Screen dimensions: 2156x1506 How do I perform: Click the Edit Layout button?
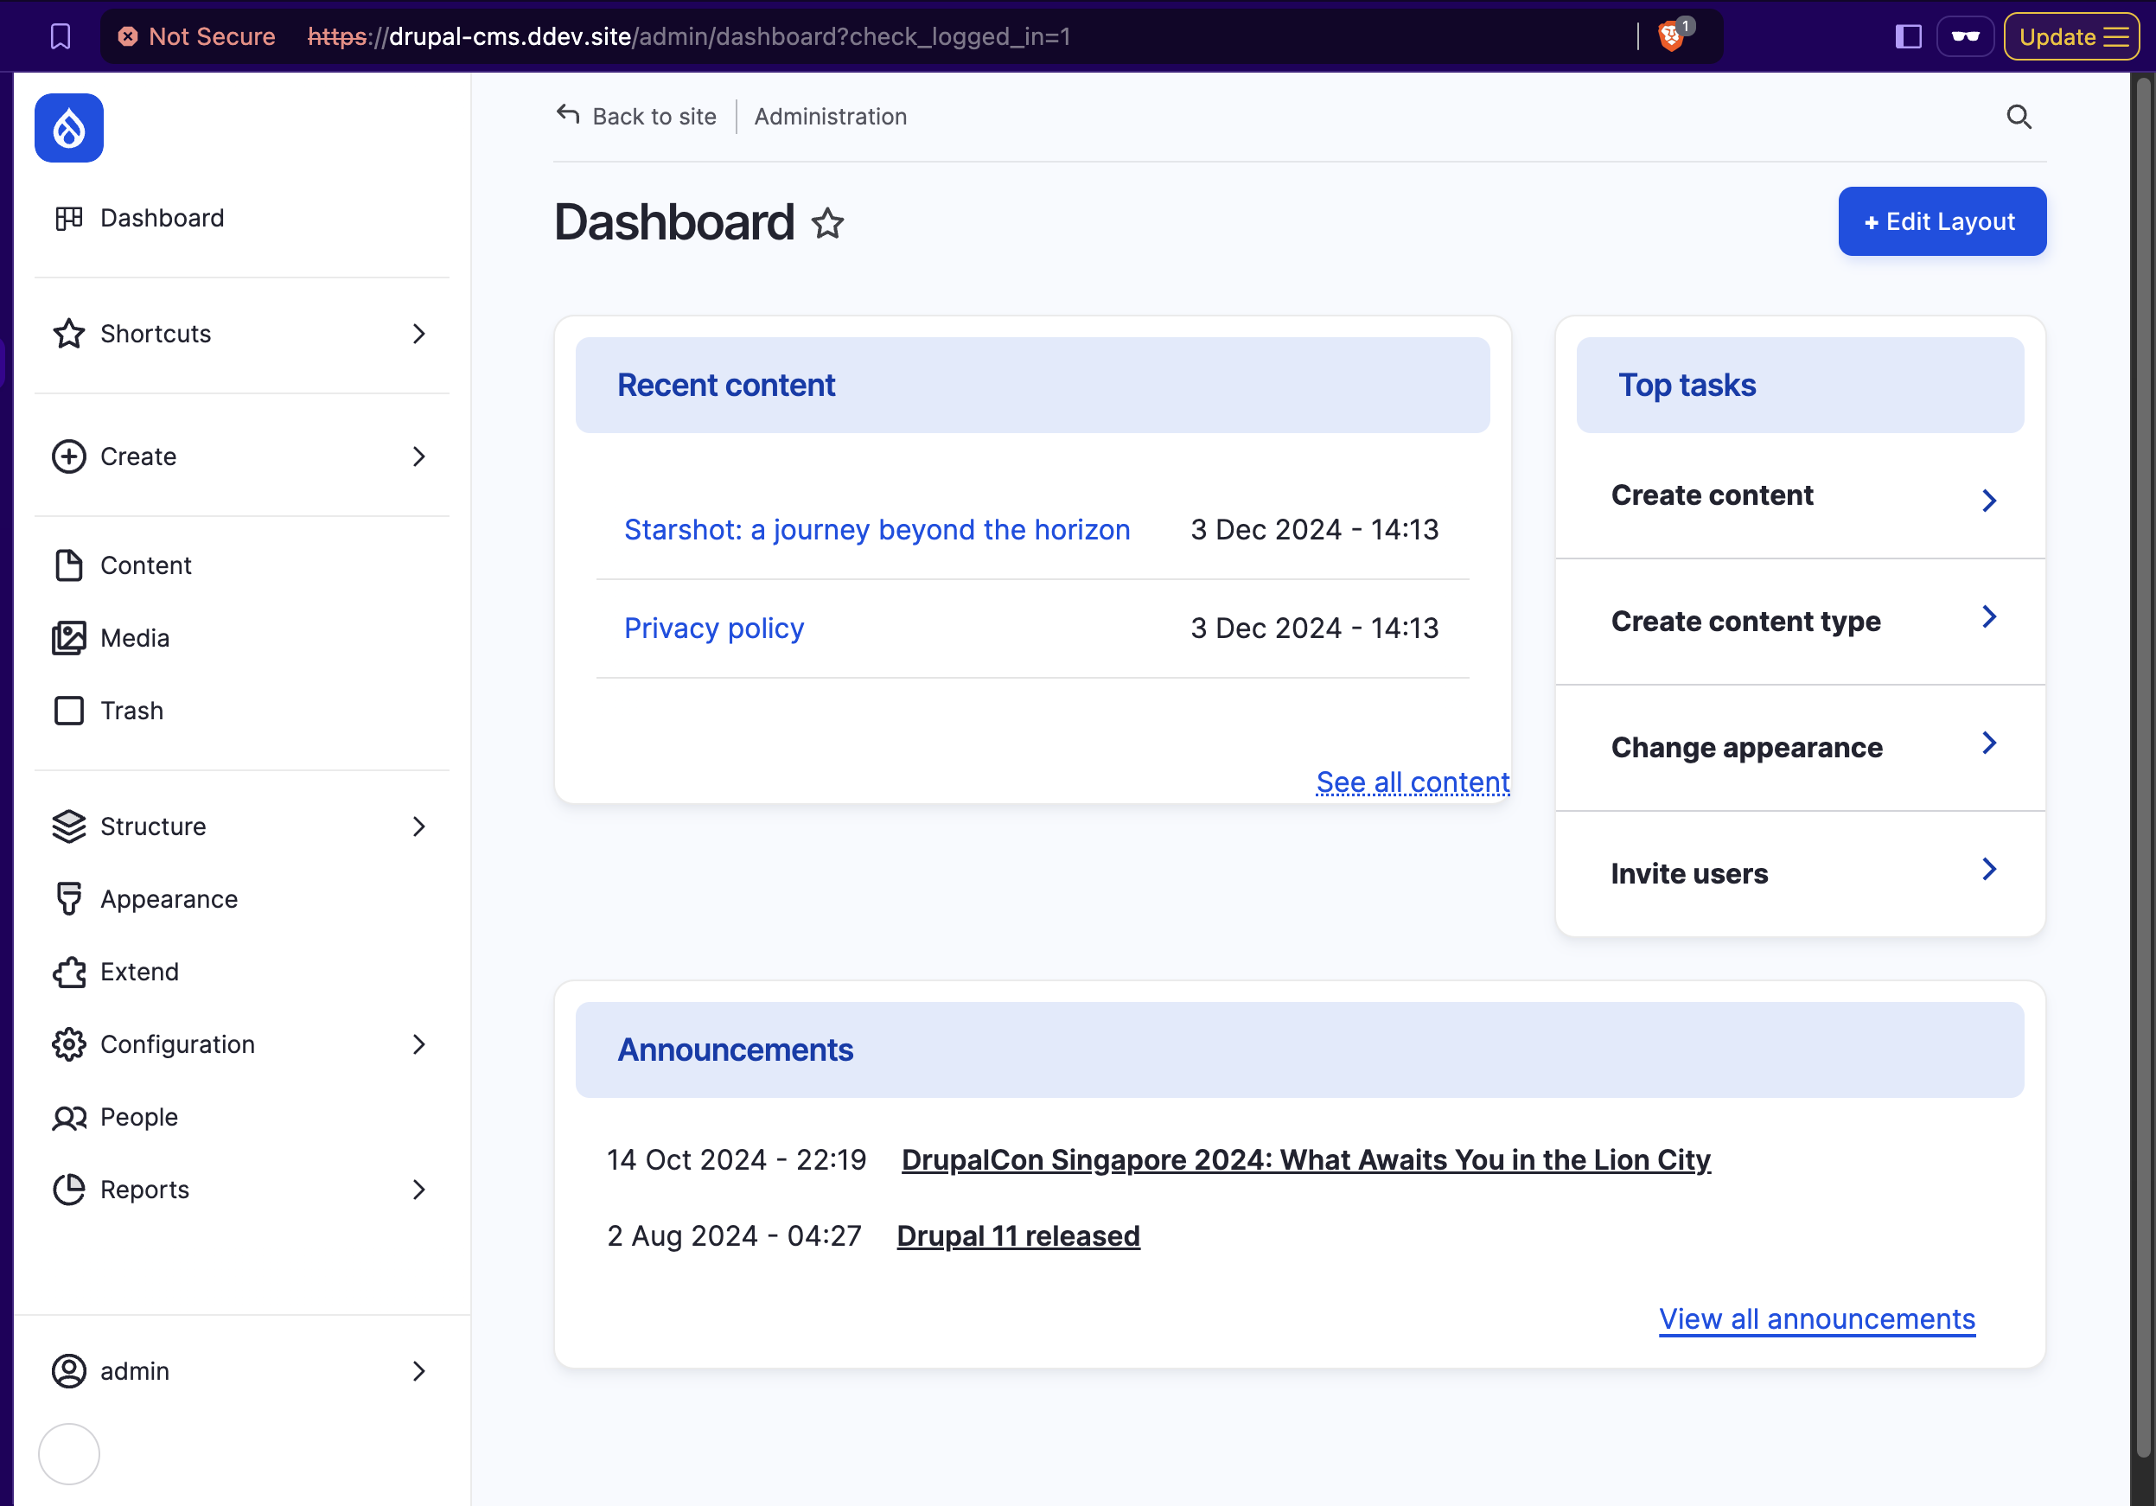pos(1942,221)
